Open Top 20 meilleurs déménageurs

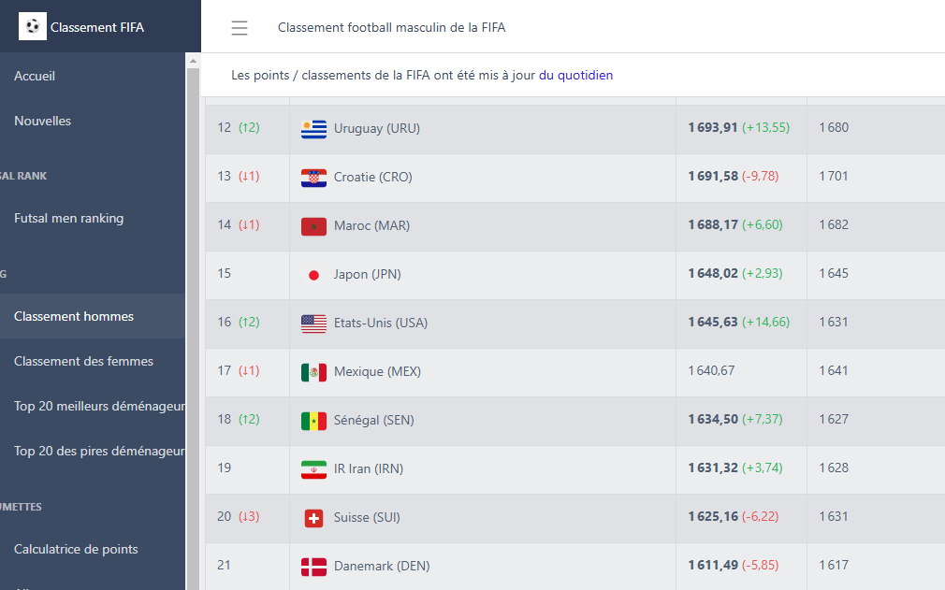[98, 406]
